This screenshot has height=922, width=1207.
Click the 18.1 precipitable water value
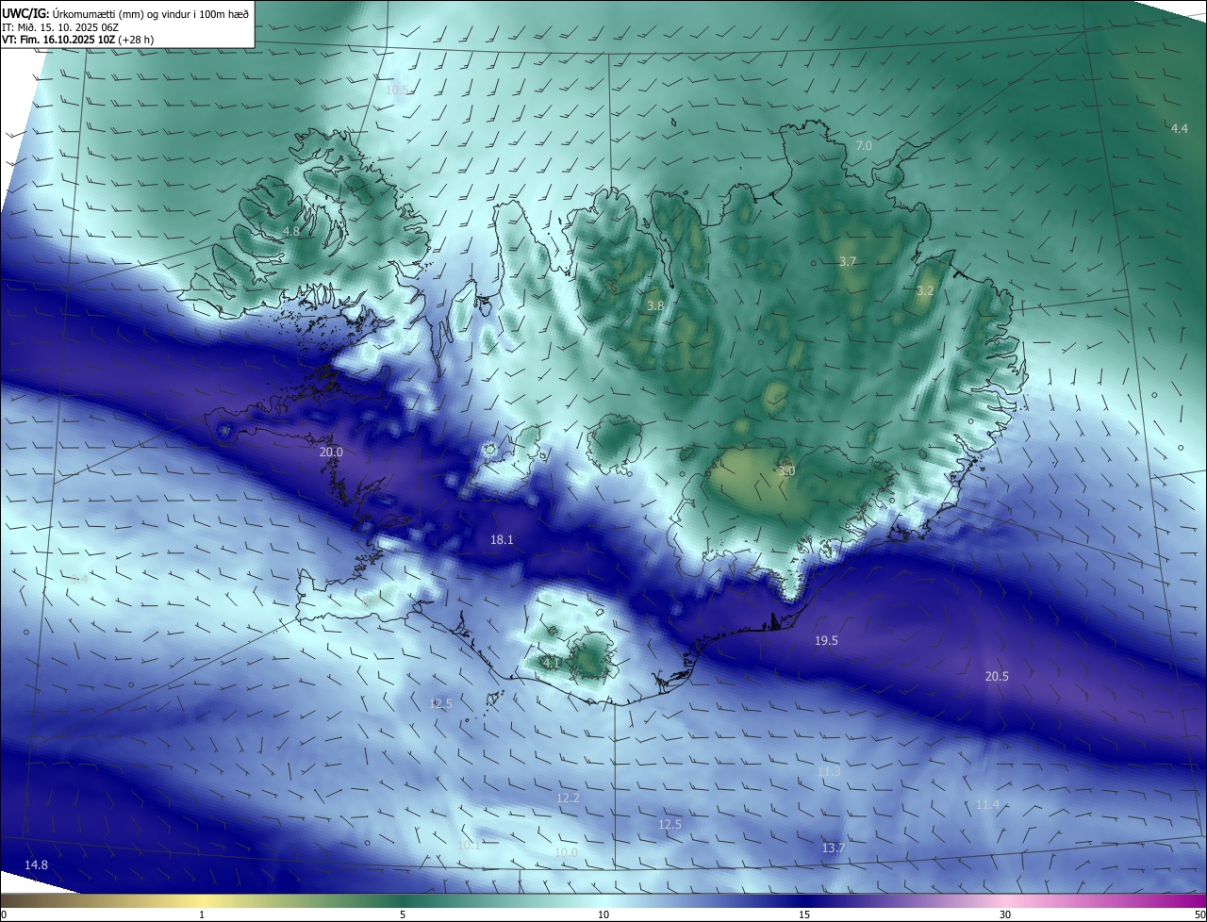click(502, 540)
